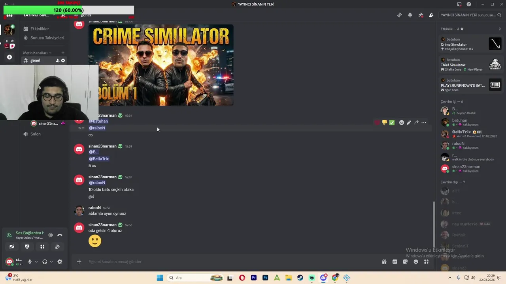
Task: Open more message options ellipsis
Action: [424, 123]
